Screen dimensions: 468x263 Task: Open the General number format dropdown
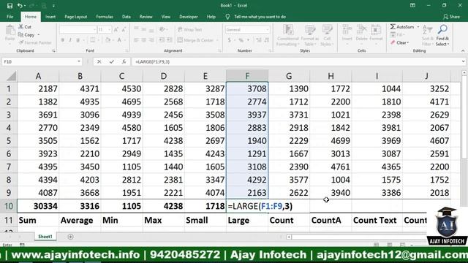pos(267,29)
